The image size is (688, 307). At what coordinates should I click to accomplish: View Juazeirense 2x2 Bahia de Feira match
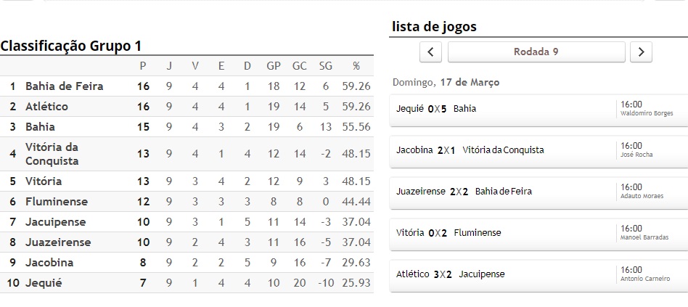click(464, 192)
